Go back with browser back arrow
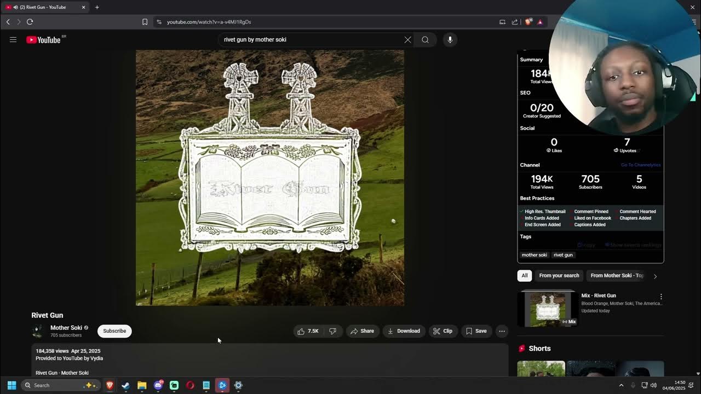The image size is (701, 394). 8,22
